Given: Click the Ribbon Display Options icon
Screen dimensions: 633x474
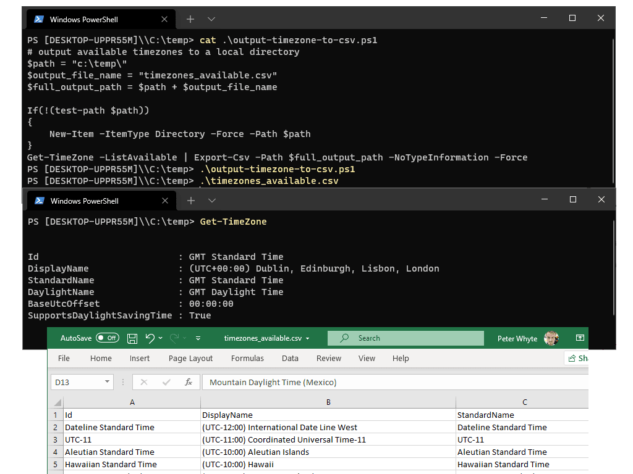Looking at the screenshot, I should click(x=580, y=338).
